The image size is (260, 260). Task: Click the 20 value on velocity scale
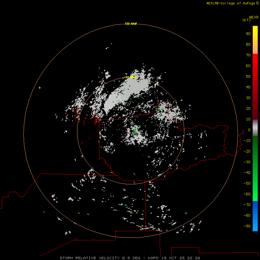(x=248, y=108)
